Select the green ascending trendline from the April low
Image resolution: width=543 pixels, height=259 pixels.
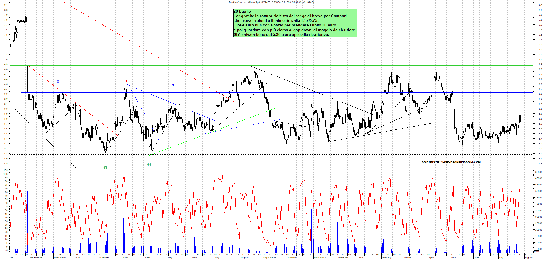tap(214, 131)
